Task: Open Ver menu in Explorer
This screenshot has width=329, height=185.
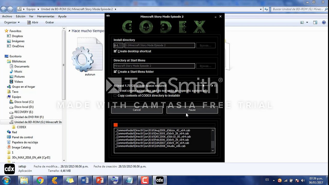Action: pos(31,16)
